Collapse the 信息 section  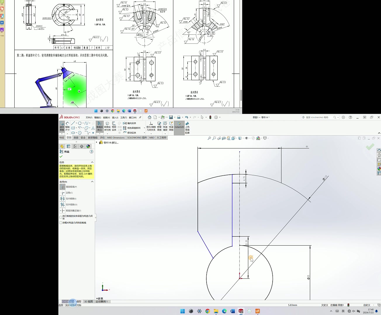pyautogui.click(x=92, y=162)
